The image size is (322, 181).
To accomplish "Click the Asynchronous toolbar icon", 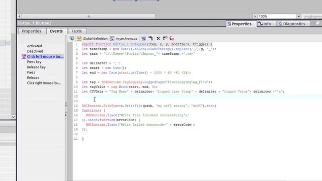I will tap(112, 38).
